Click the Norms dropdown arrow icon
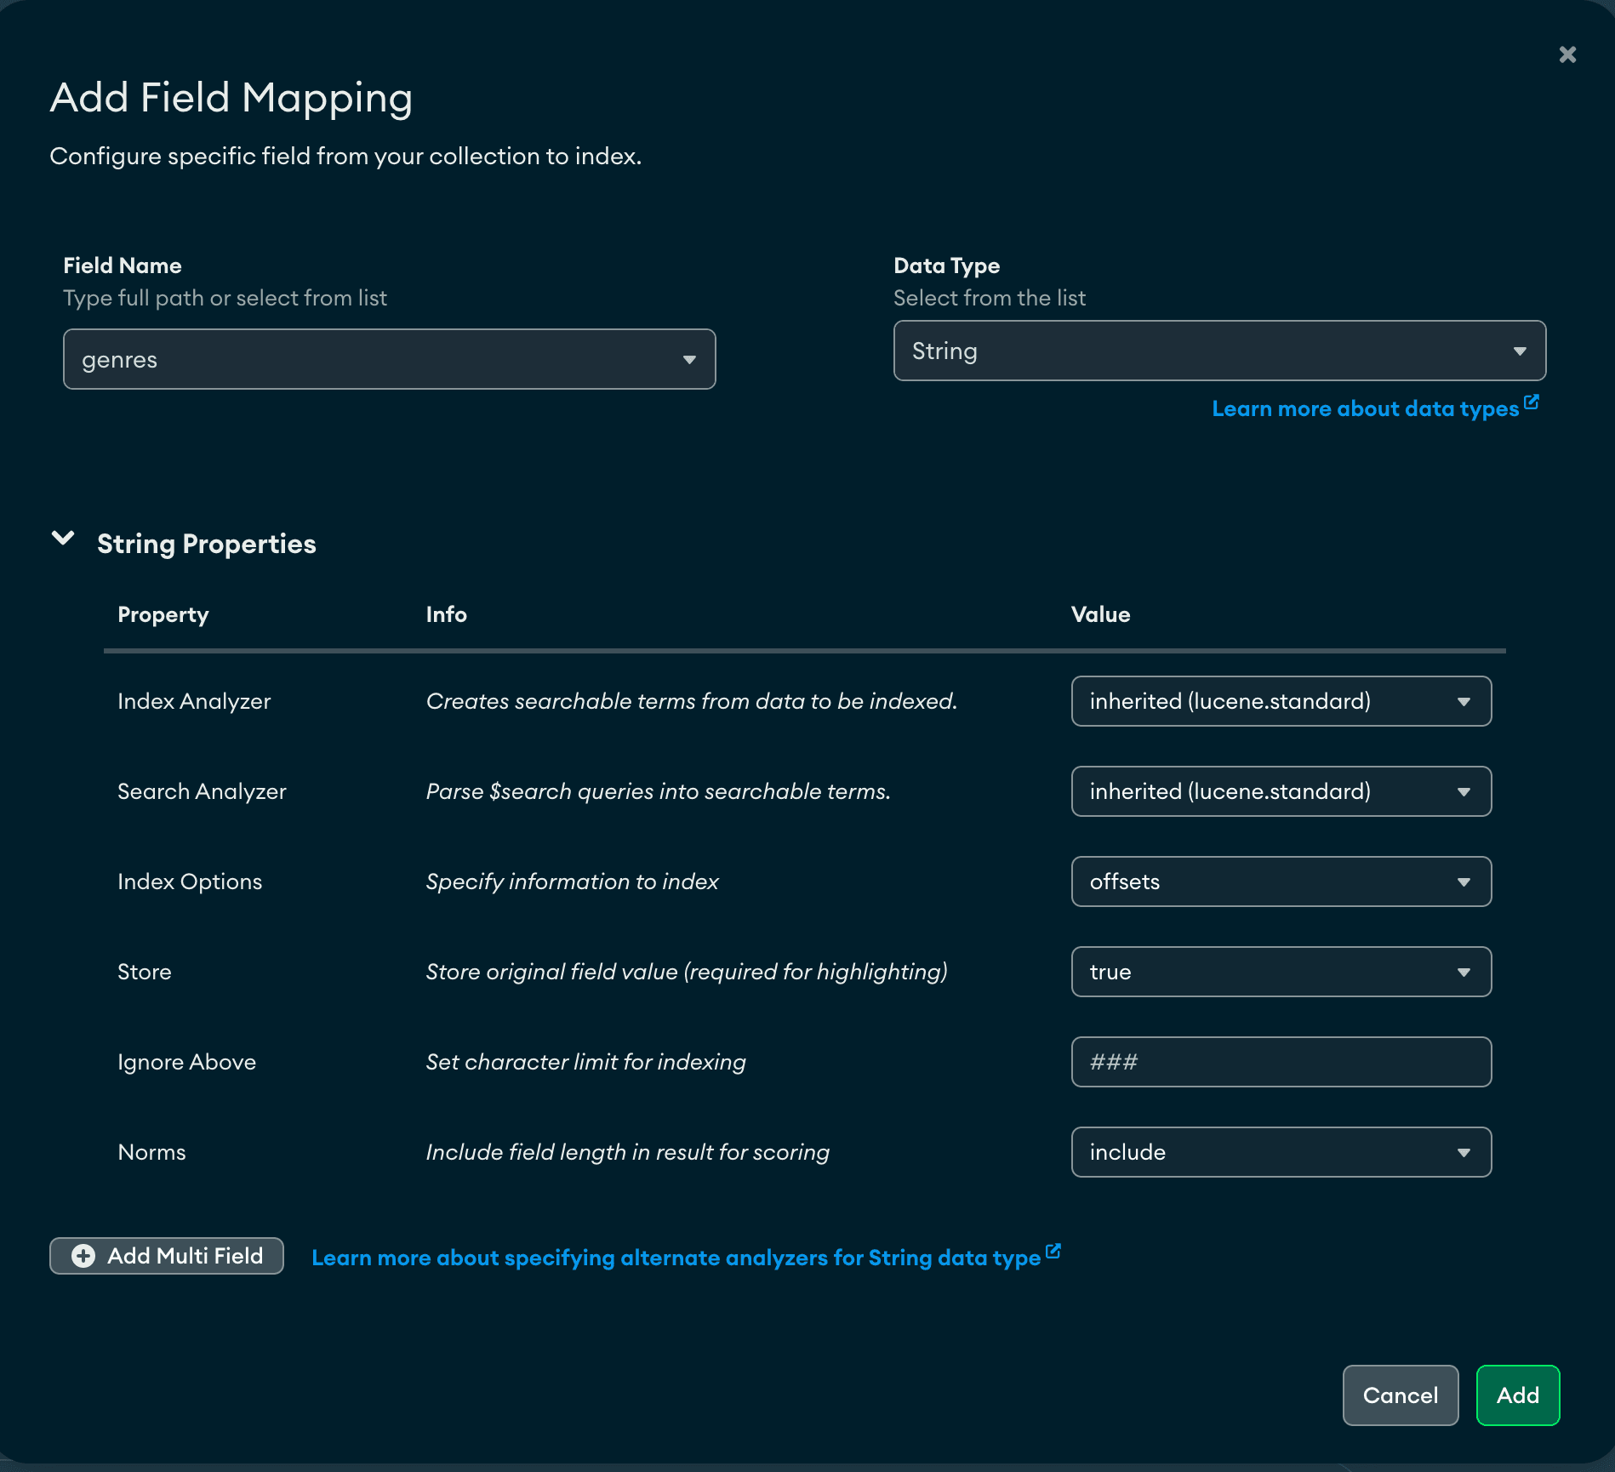 [1464, 1152]
